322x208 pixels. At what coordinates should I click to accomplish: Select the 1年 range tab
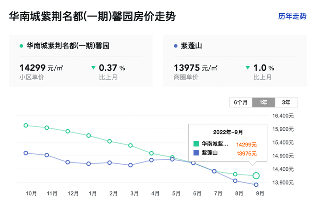click(x=264, y=102)
